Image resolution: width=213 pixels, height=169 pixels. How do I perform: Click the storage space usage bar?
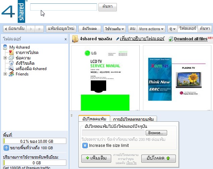tap(34, 141)
